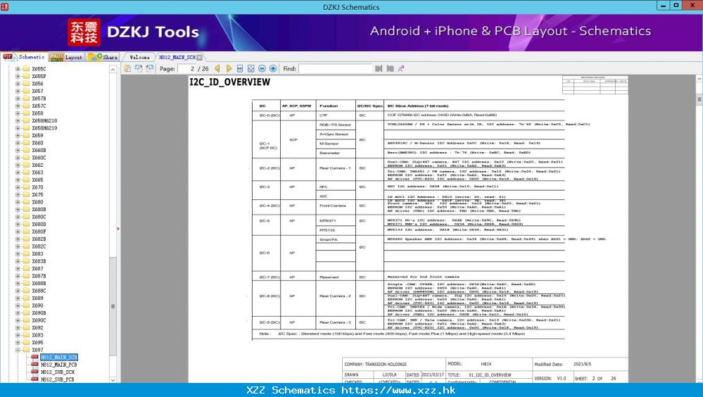Click the PDF icon beside H812_MAIN_PCB
Image resolution: width=703 pixels, height=397 pixels.
coord(34,365)
